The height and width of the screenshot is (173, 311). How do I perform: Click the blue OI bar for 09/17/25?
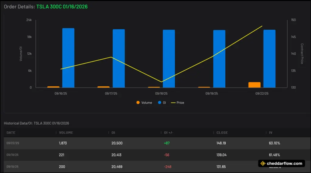point(119,58)
